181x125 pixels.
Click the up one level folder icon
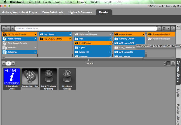(x=13, y=28)
